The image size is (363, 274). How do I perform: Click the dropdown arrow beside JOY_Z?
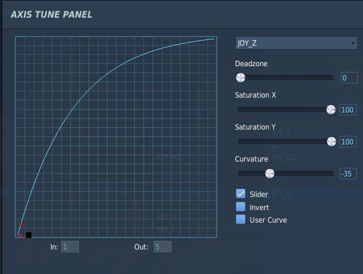click(353, 43)
